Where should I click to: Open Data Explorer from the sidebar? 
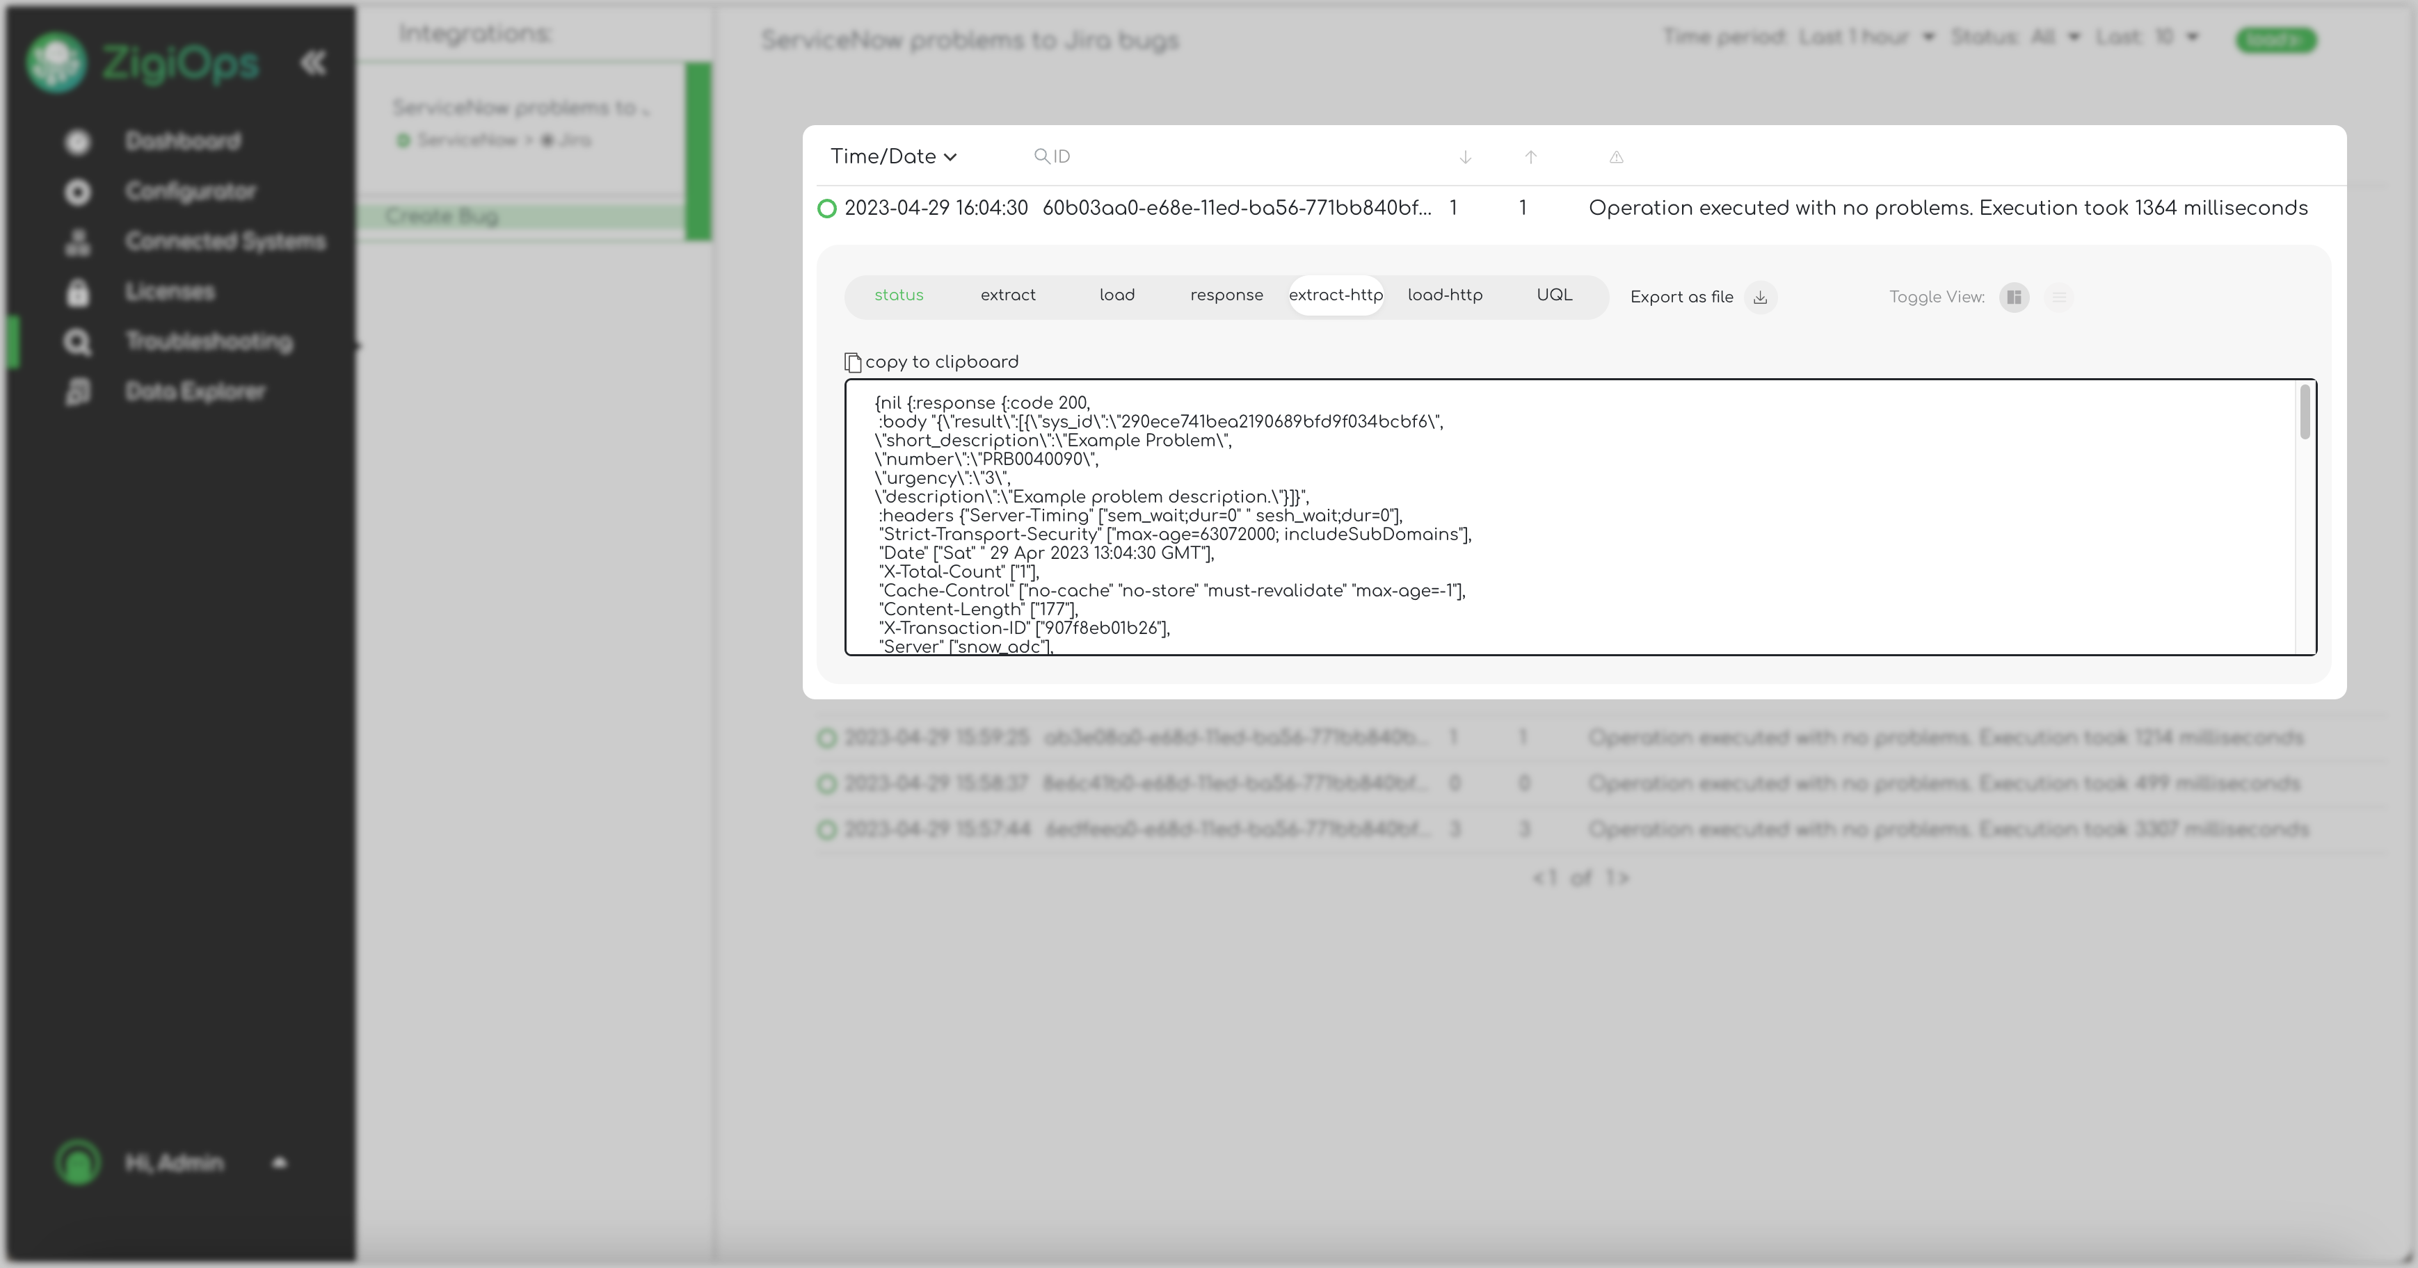point(194,391)
